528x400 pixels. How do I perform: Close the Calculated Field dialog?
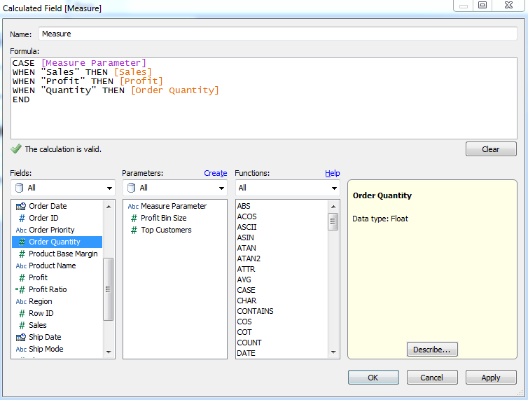509,6
